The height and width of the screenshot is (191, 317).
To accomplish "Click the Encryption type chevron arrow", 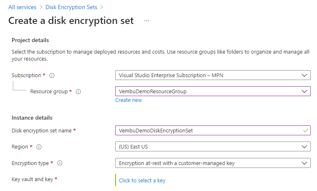I will (x=305, y=163).
